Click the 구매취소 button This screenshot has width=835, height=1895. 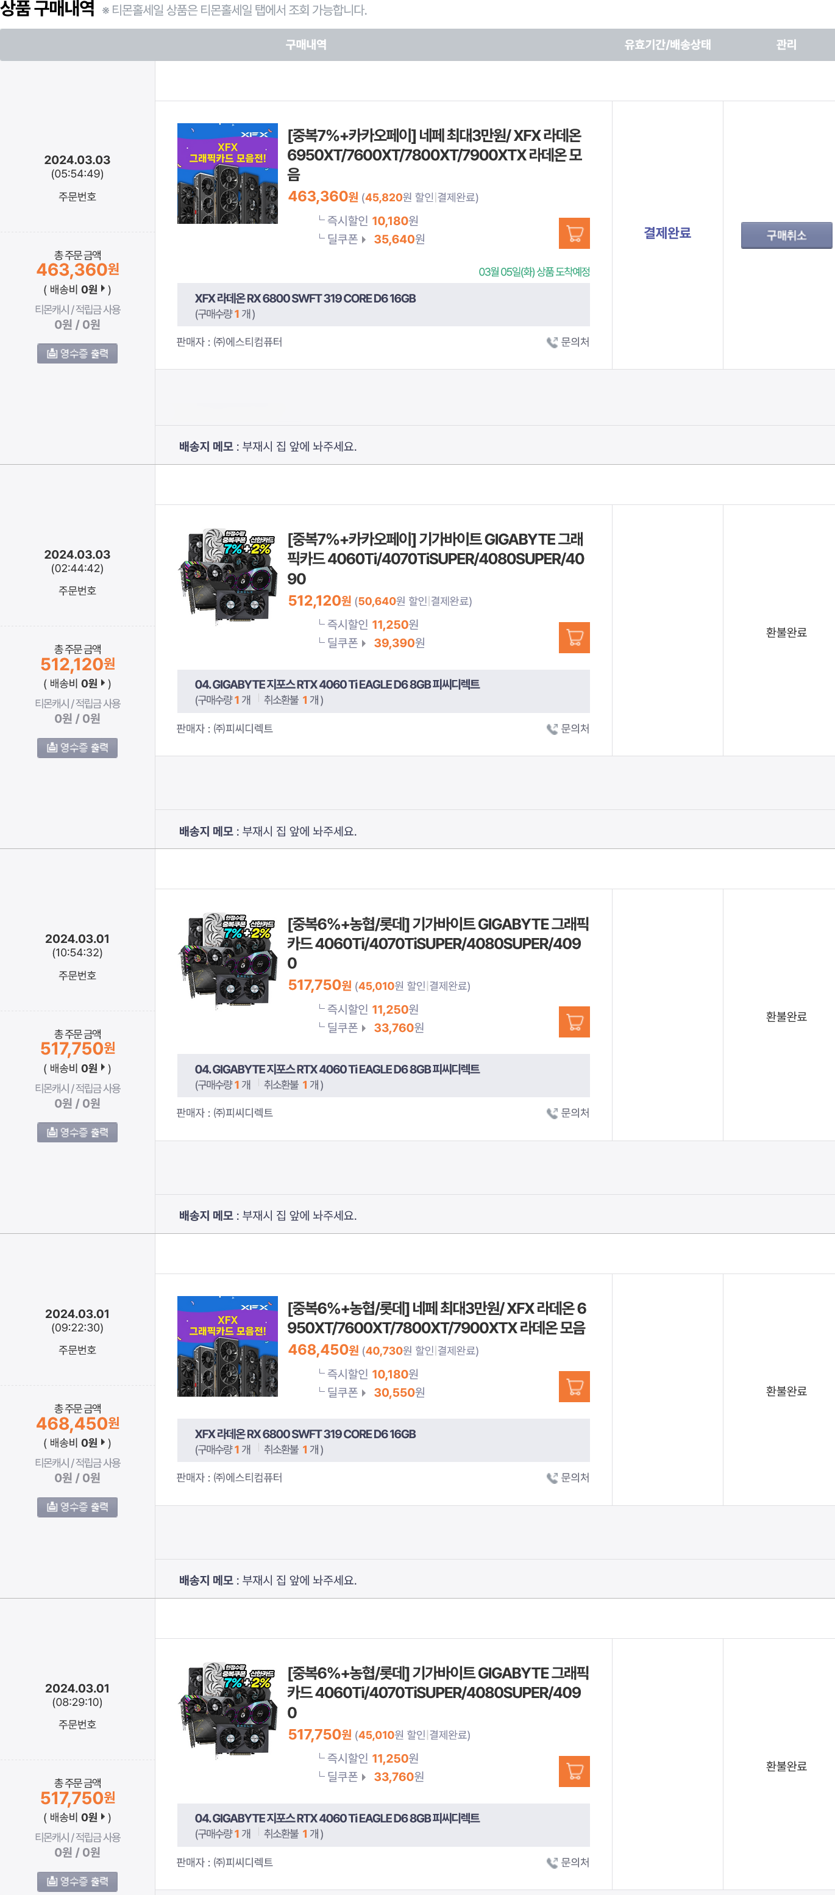coord(786,235)
